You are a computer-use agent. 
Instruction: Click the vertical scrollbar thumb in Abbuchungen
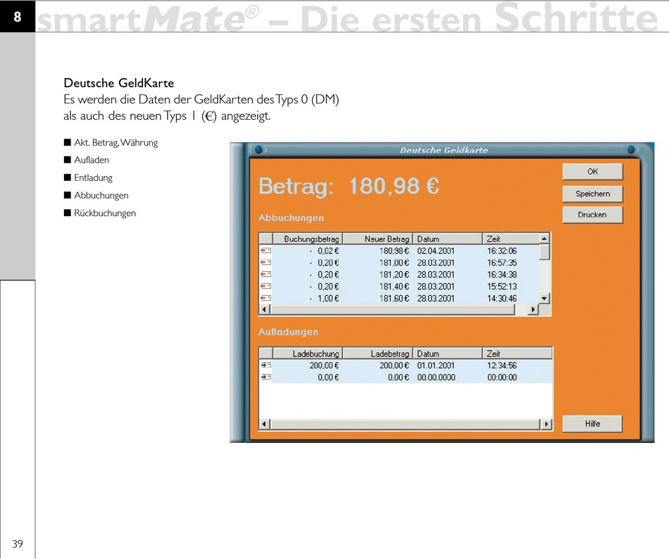point(544,251)
